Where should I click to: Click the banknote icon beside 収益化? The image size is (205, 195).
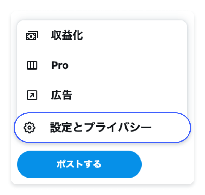[x=32, y=36]
